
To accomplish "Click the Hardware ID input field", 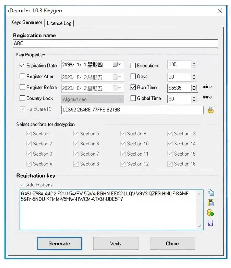I will (132, 110).
